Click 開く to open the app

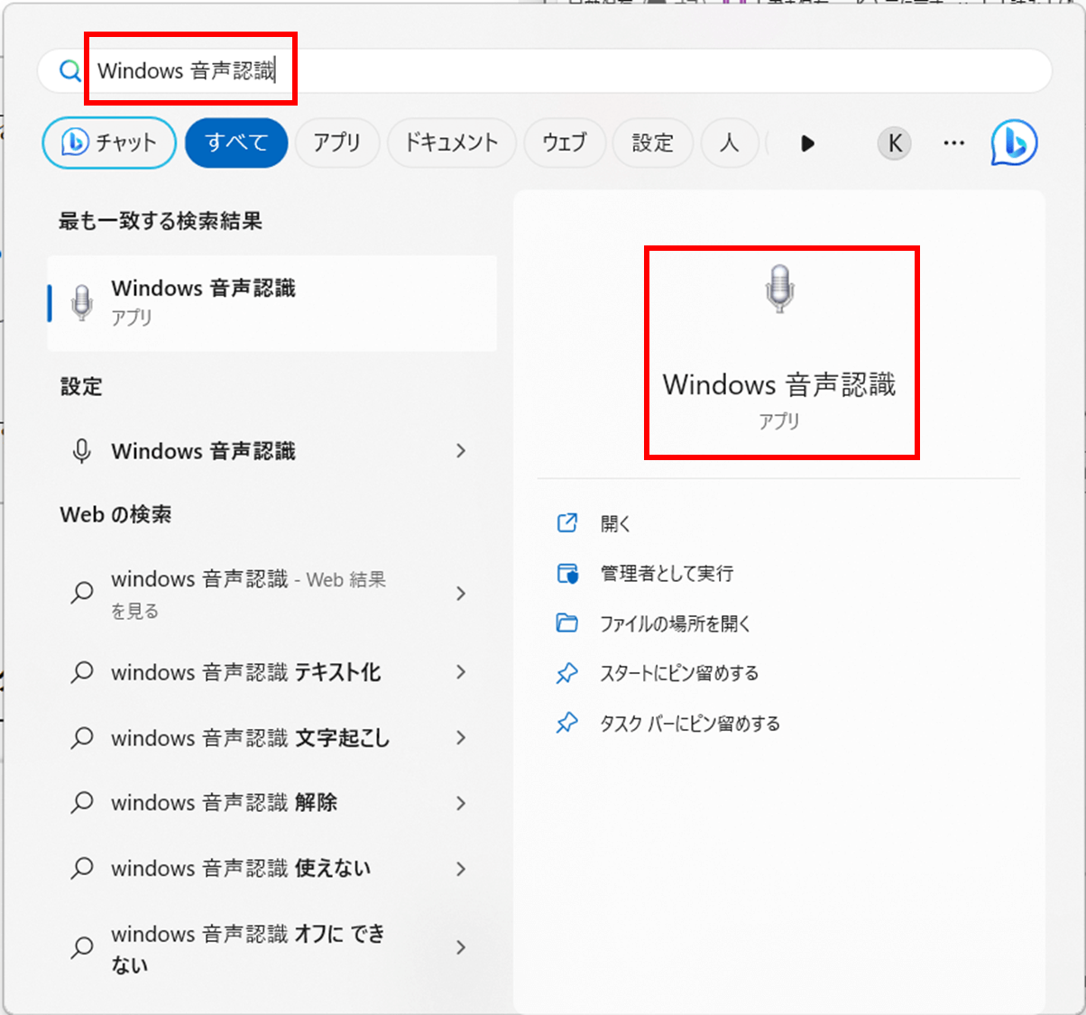coord(616,523)
